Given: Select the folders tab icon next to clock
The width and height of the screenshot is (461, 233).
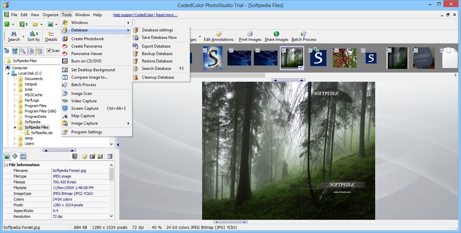Looking at the screenshot, I should pos(39,51).
